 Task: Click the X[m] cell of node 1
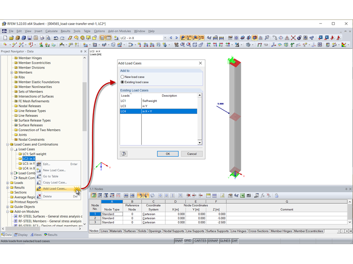[175, 214]
